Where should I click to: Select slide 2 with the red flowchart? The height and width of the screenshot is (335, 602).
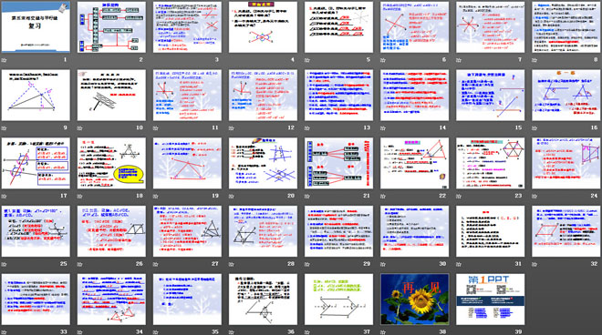click(111, 26)
